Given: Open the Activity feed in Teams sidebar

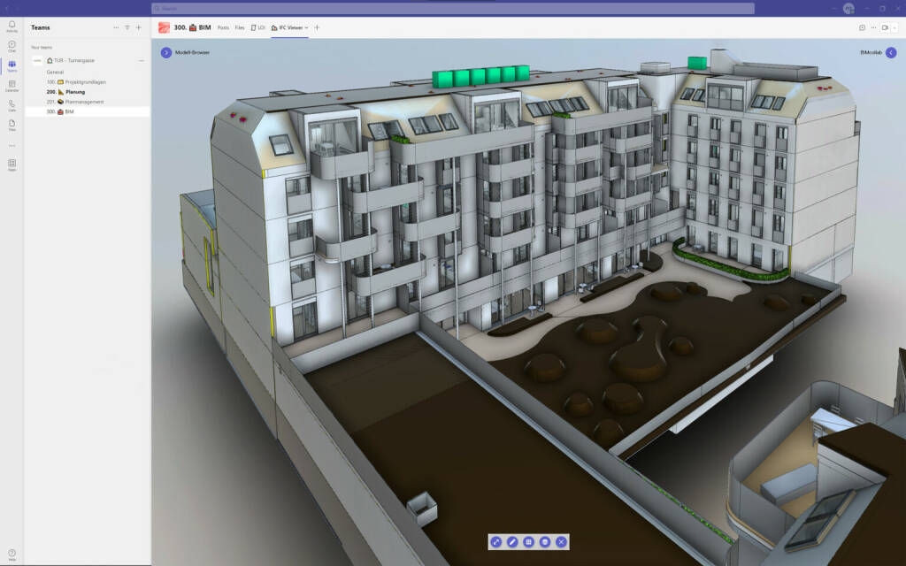Looking at the screenshot, I should [x=12, y=26].
